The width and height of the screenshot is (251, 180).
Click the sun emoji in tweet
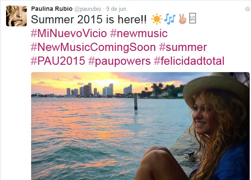pos(156,19)
